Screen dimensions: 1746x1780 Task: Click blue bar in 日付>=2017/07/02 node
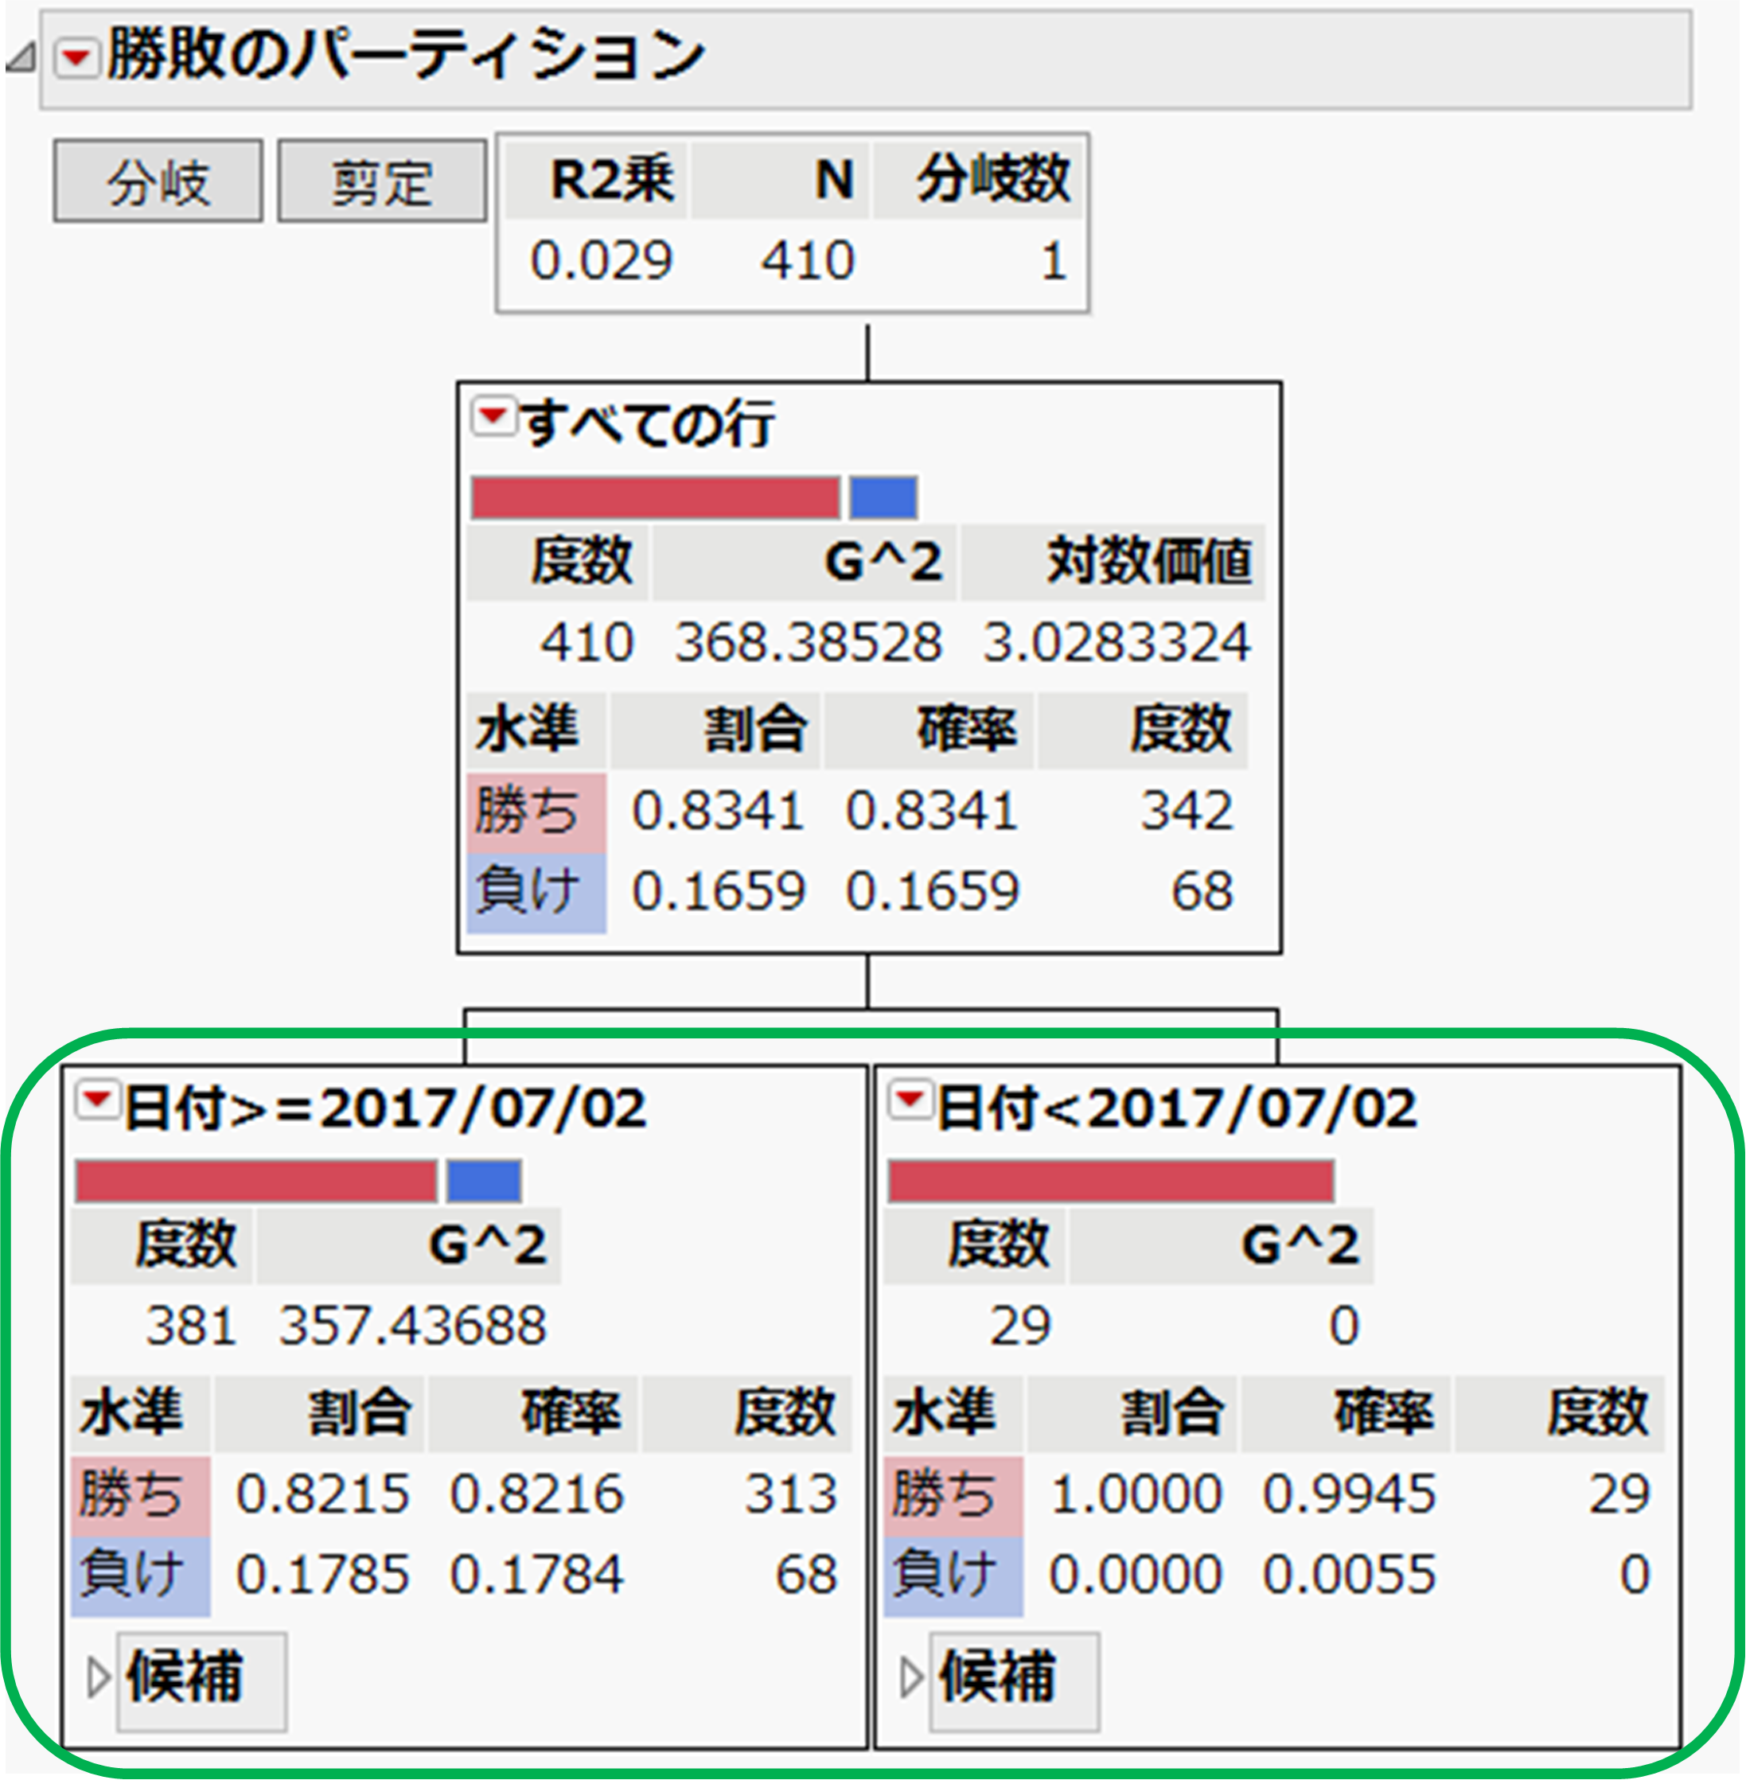pyautogui.click(x=483, y=1181)
